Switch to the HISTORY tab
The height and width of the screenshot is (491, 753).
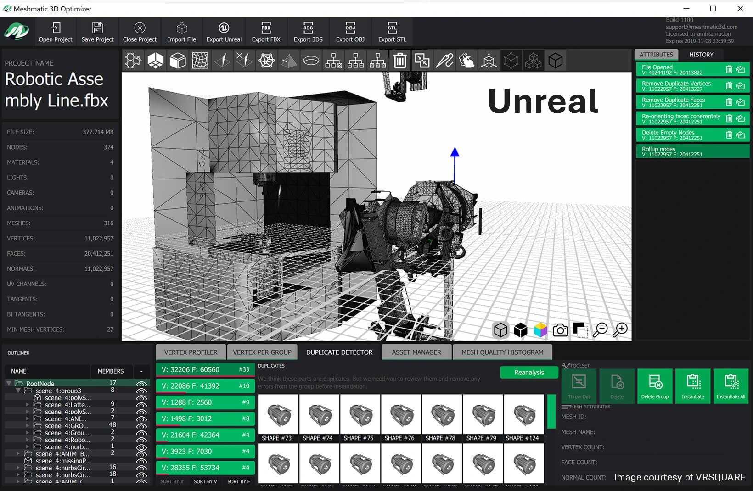(701, 55)
